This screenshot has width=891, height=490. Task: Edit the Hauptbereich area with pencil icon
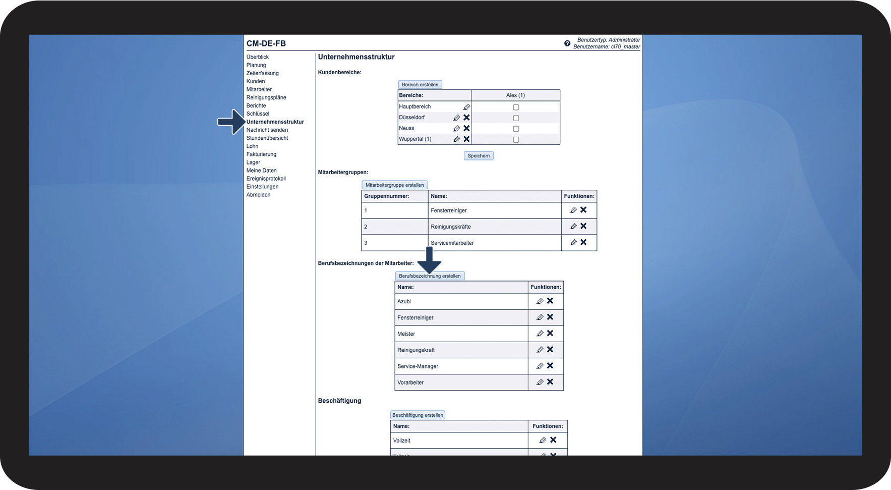point(466,107)
